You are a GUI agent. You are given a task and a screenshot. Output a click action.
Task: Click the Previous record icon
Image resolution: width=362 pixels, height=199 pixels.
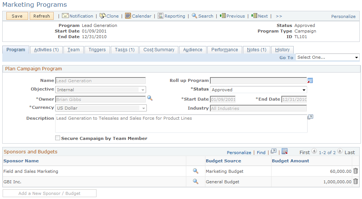point(223,16)
